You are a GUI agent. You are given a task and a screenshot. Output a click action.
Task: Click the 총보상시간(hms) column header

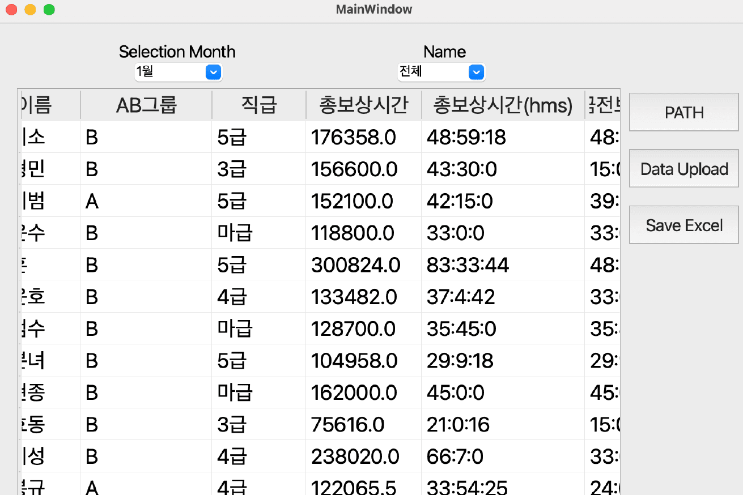point(503,105)
